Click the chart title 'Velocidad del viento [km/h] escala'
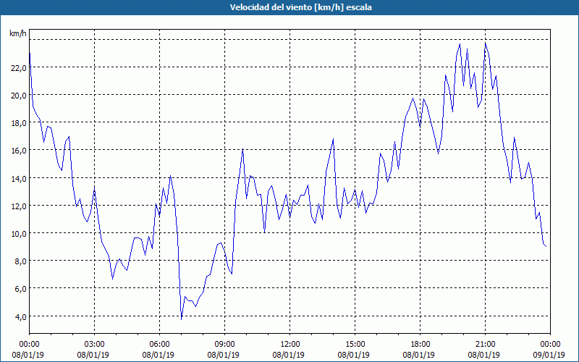The width and height of the screenshot is (579, 362). pyautogui.click(x=300, y=7)
